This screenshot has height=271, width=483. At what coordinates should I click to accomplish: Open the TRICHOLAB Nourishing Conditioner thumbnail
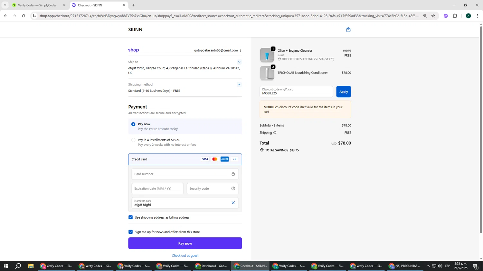(267, 73)
